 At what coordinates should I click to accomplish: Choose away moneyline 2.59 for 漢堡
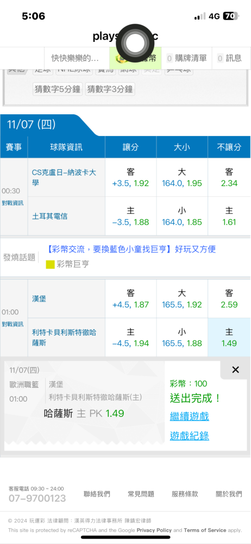tap(229, 299)
